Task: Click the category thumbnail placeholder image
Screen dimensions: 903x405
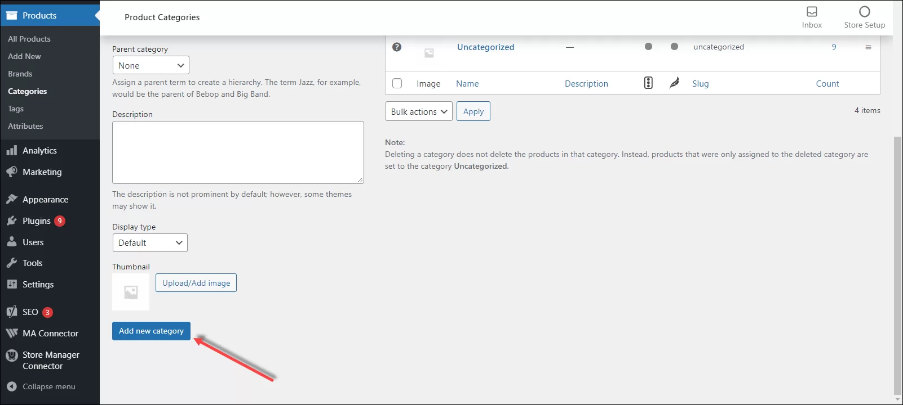Action: click(x=131, y=292)
